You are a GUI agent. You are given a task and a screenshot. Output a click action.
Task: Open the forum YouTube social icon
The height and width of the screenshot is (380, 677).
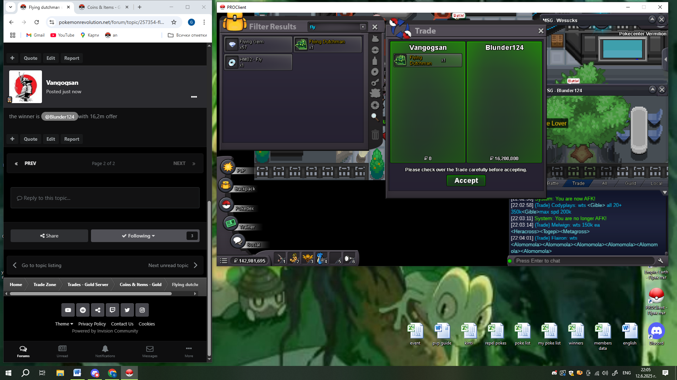[x=68, y=310]
